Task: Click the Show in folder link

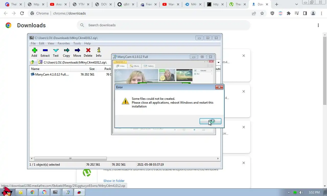Action: click(114, 181)
